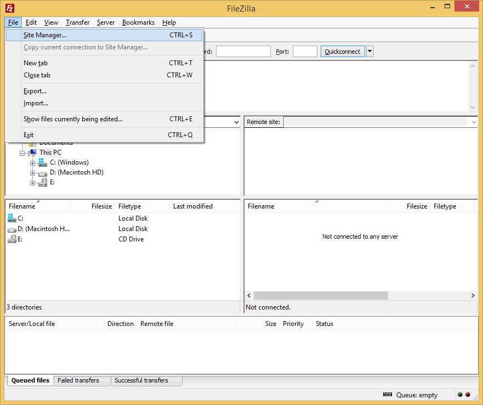This screenshot has width=483, height=405.
Task: Sort remote files by Filetype column
Action: (x=452, y=206)
